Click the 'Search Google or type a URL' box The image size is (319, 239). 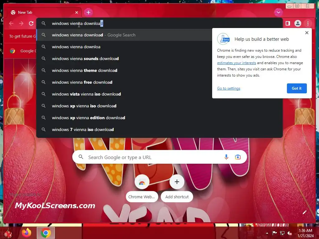pyautogui.click(x=159, y=157)
